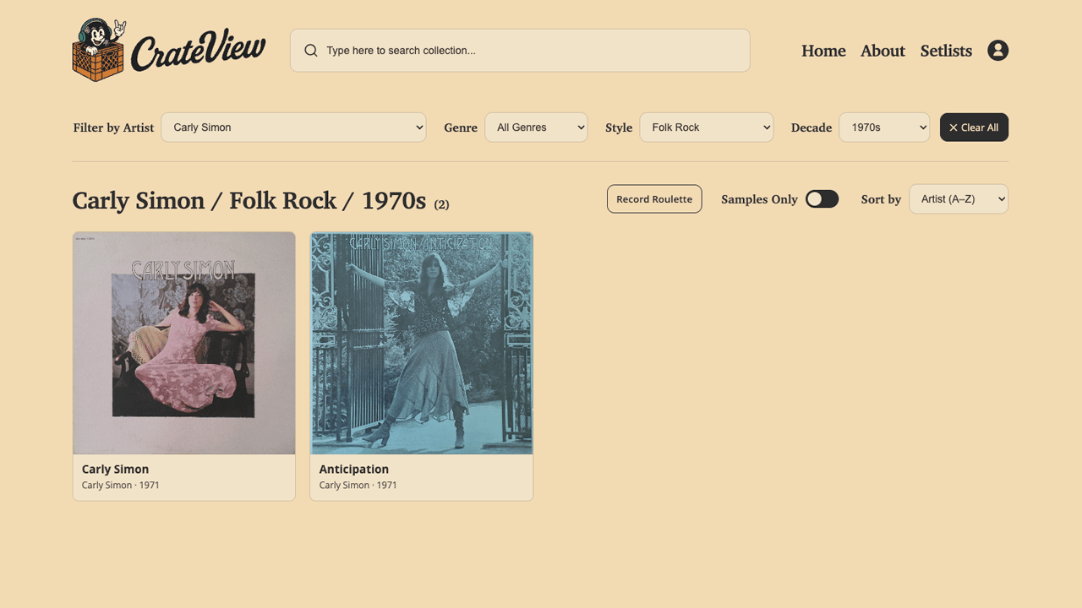Change the Decade dropdown from 1970s
This screenshot has width=1082, height=608.
click(883, 128)
